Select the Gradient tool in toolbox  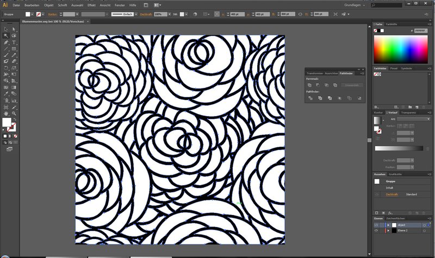pyautogui.click(x=14, y=87)
